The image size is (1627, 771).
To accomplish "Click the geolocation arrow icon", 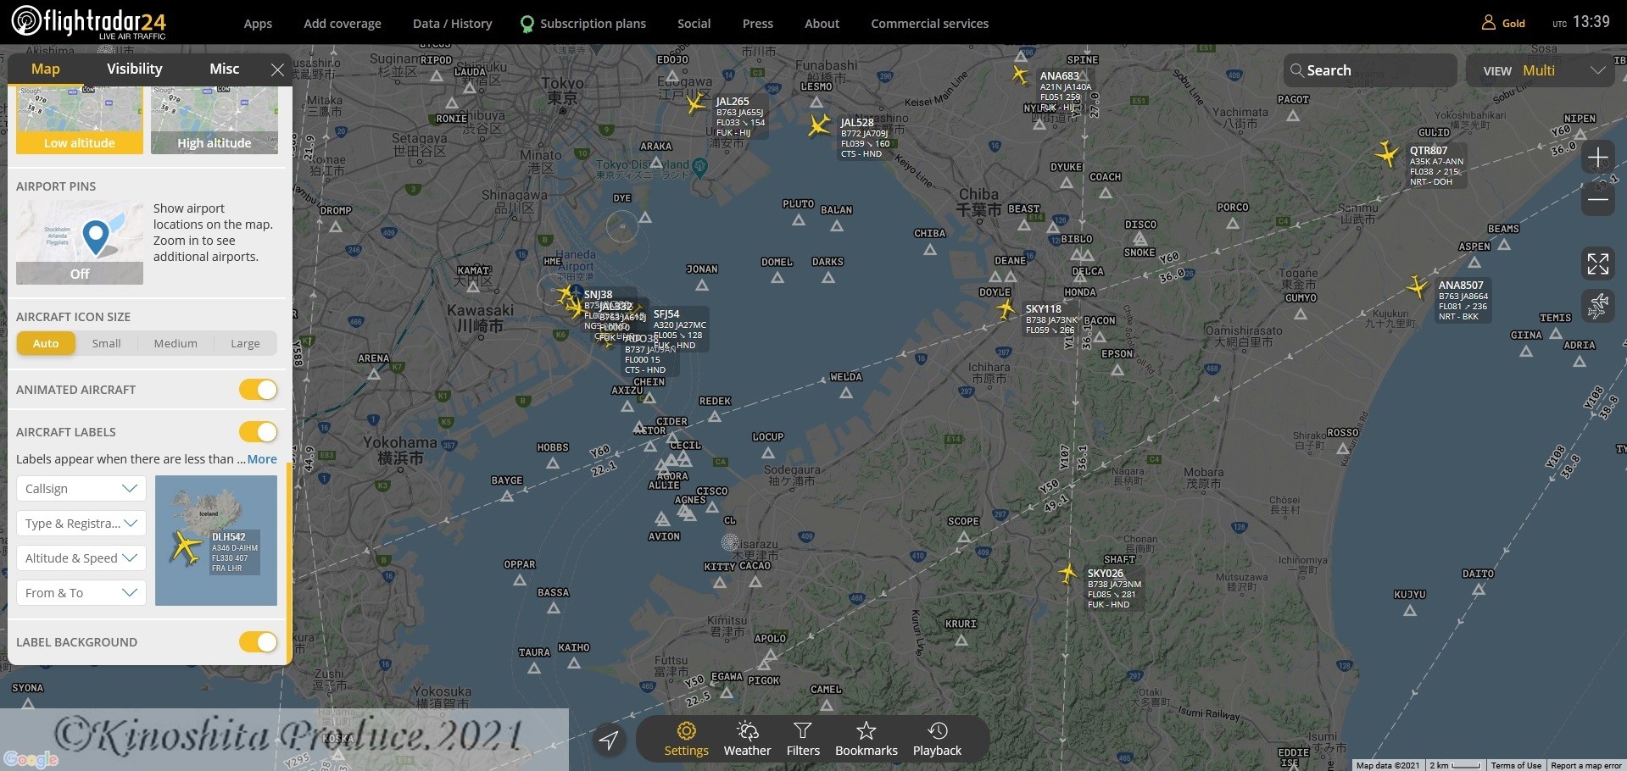I will pos(610,739).
